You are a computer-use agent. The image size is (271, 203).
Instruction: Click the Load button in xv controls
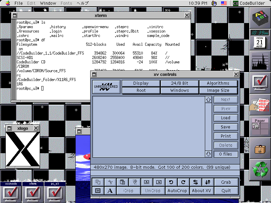click(x=226, y=118)
